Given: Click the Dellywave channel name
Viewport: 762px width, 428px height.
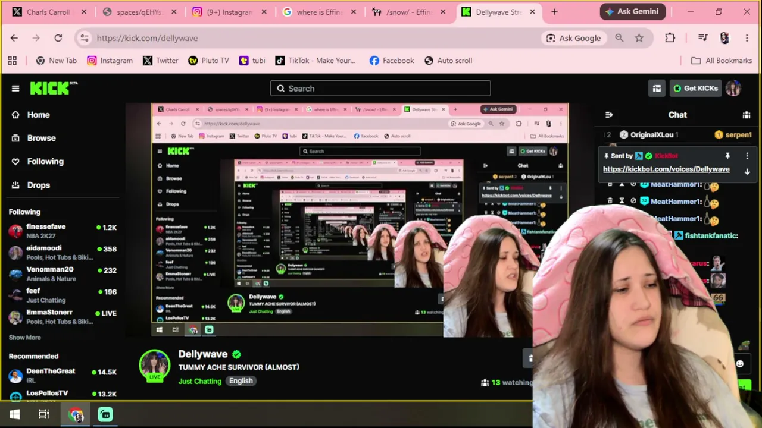Looking at the screenshot, I should click(x=203, y=354).
